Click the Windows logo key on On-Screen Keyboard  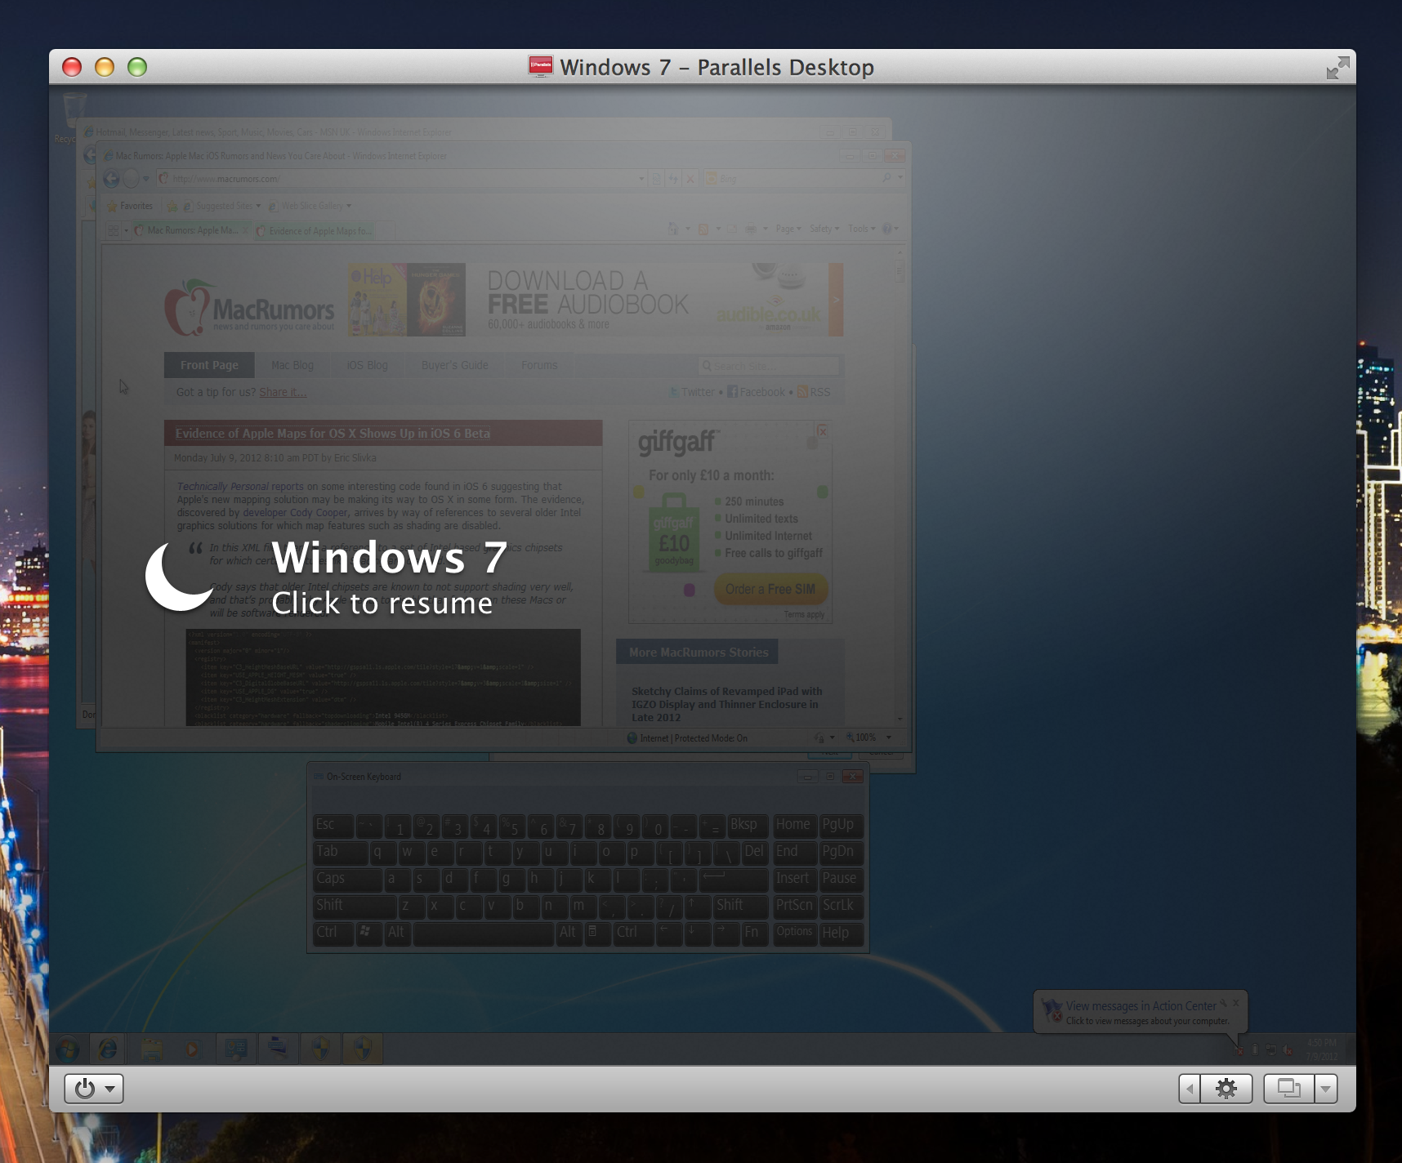pos(369,933)
